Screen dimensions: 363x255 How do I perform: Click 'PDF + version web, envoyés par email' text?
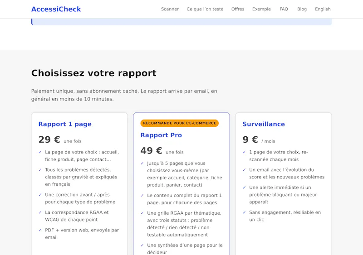pyautogui.click(x=82, y=234)
